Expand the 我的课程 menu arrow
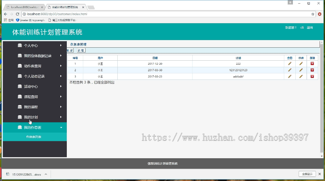This screenshot has height=181, width=325. pyautogui.click(x=61, y=107)
